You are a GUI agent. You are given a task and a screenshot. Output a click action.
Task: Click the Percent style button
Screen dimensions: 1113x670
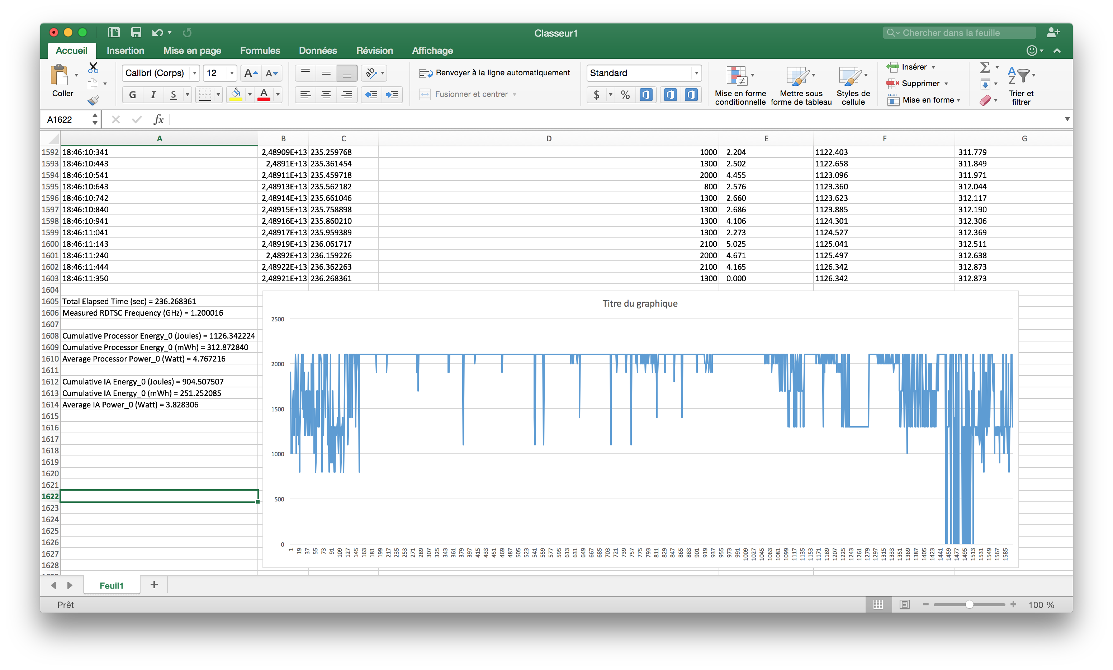(625, 95)
